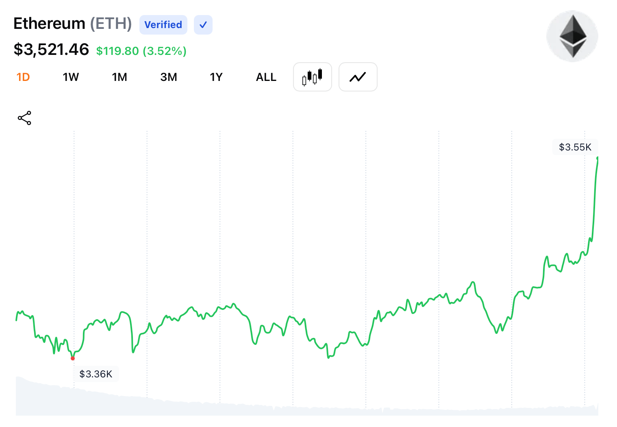
Task: Click the 1D period selector
Action: coord(23,77)
